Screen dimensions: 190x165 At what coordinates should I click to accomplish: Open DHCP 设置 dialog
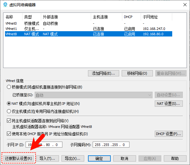[x=168, y=134]
